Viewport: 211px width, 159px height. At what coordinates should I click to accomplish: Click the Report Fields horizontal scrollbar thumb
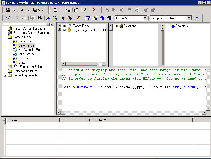point(81,64)
